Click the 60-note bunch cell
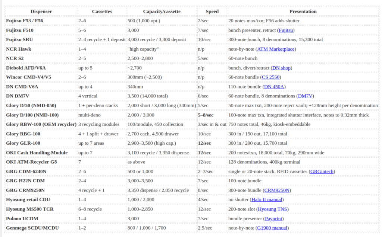 (303, 58)
